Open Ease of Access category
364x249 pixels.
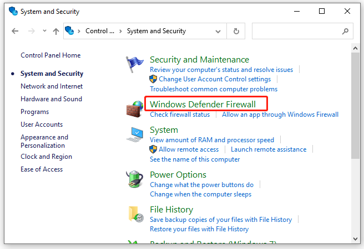tap(42, 169)
